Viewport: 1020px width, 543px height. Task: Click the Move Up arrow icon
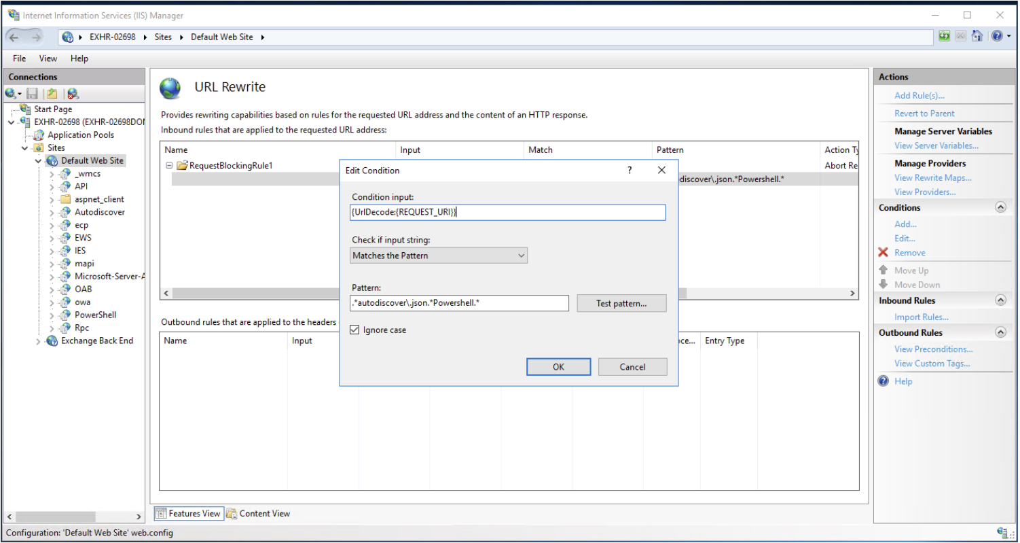coord(883,270)
